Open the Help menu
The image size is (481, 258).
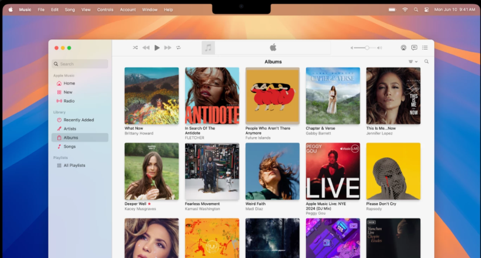[x=168, y=9]
